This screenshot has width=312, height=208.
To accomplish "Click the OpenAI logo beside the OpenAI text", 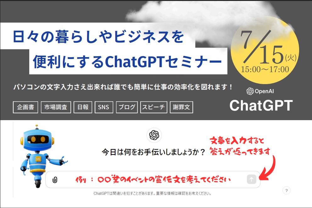I will [x=250, y=91].
